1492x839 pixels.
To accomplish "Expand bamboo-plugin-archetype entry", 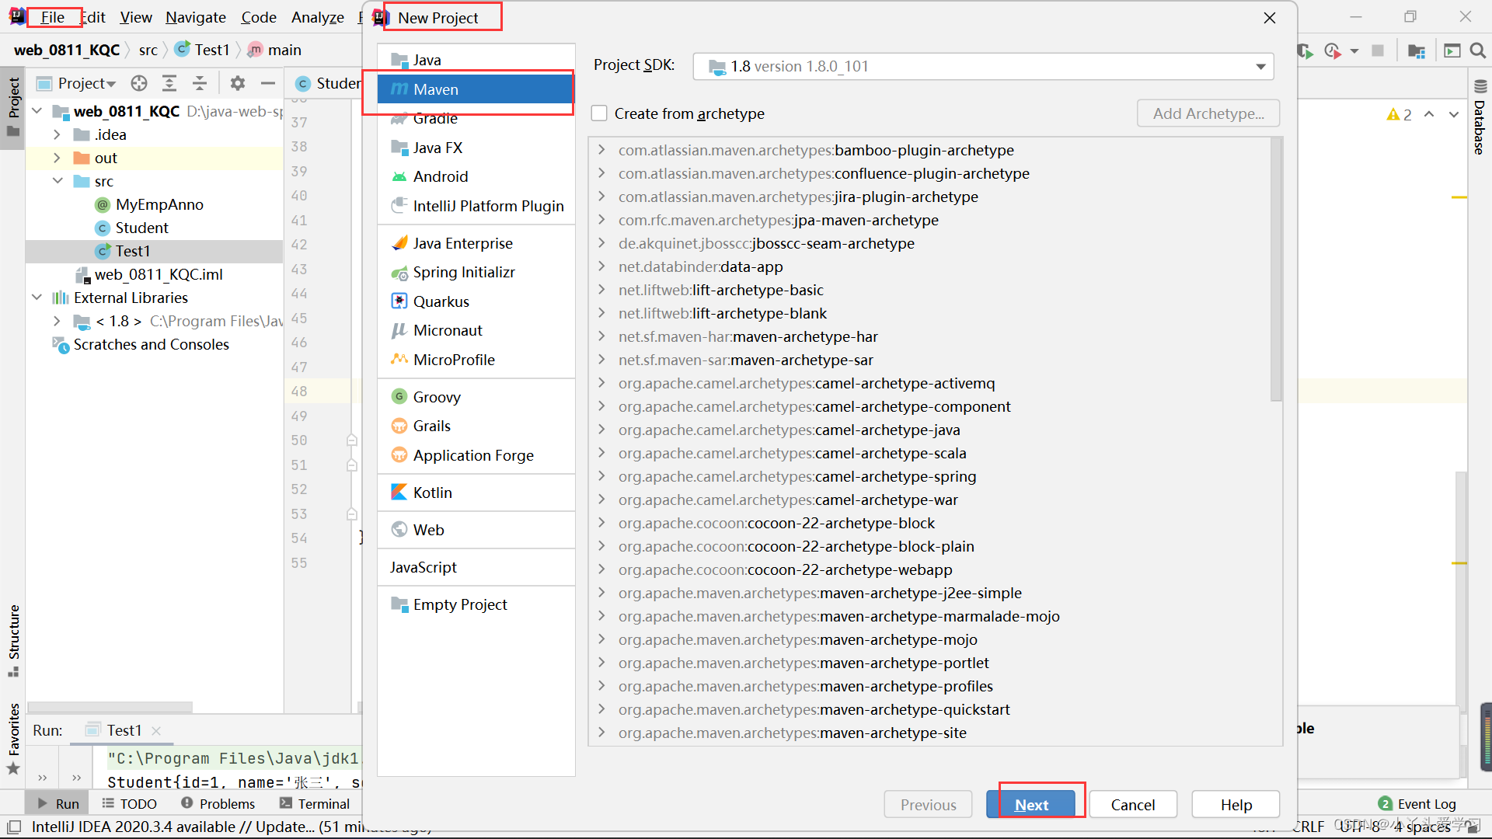I will pyautogui.click(x=601, y=150).
